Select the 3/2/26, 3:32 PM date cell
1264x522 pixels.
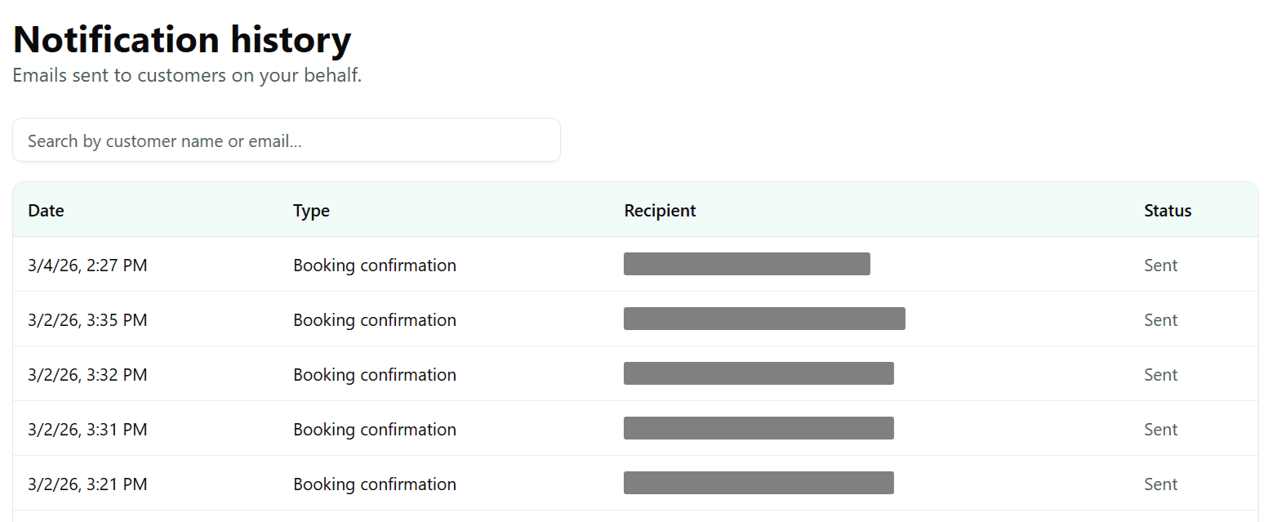[x=87, y=375]
